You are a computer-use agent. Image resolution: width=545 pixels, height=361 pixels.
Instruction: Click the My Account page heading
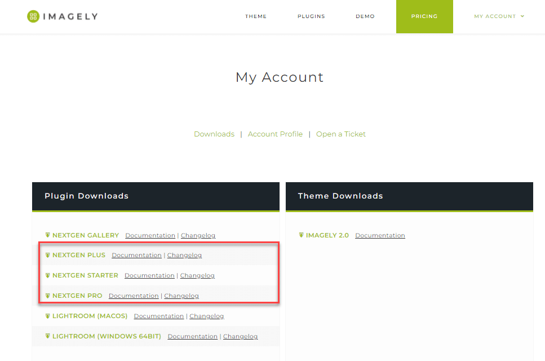point(280,77)
